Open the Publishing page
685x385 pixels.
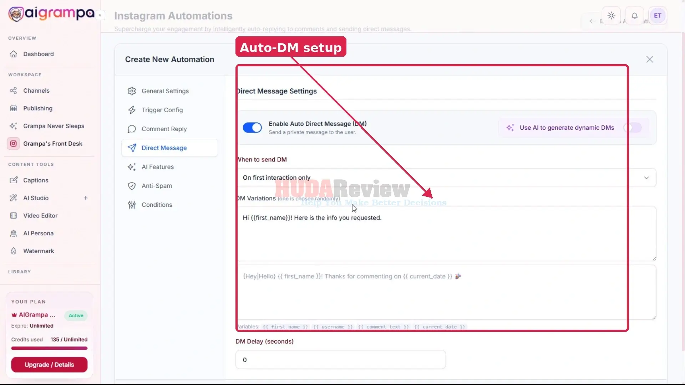[x=38, y=108]
